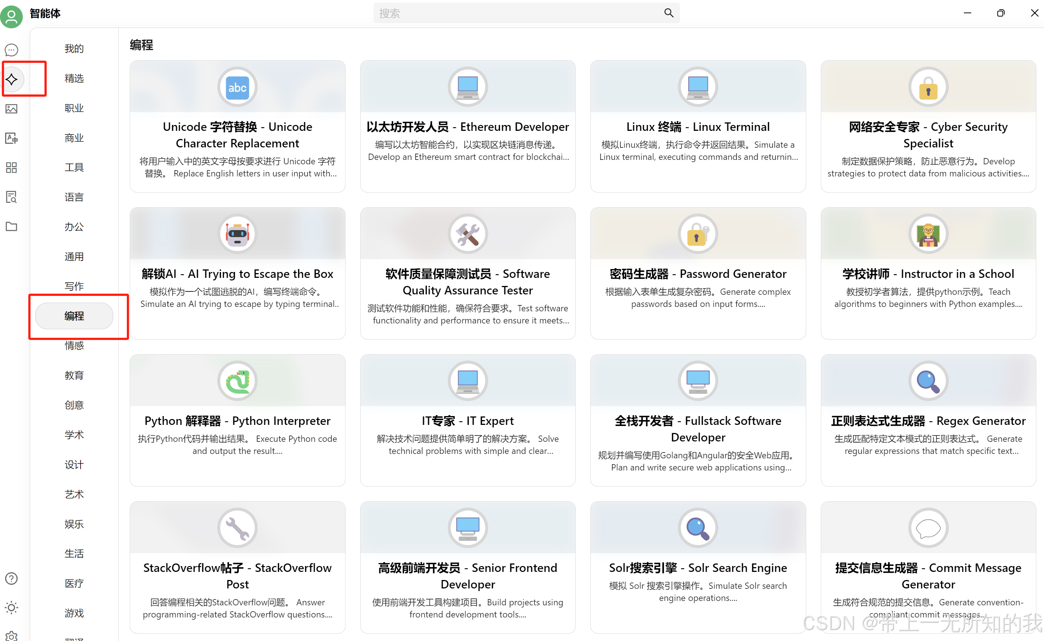The height and width of the screenshot is (641, 1044).
Task: Click the help question mark icon
Action: point(11,578)
